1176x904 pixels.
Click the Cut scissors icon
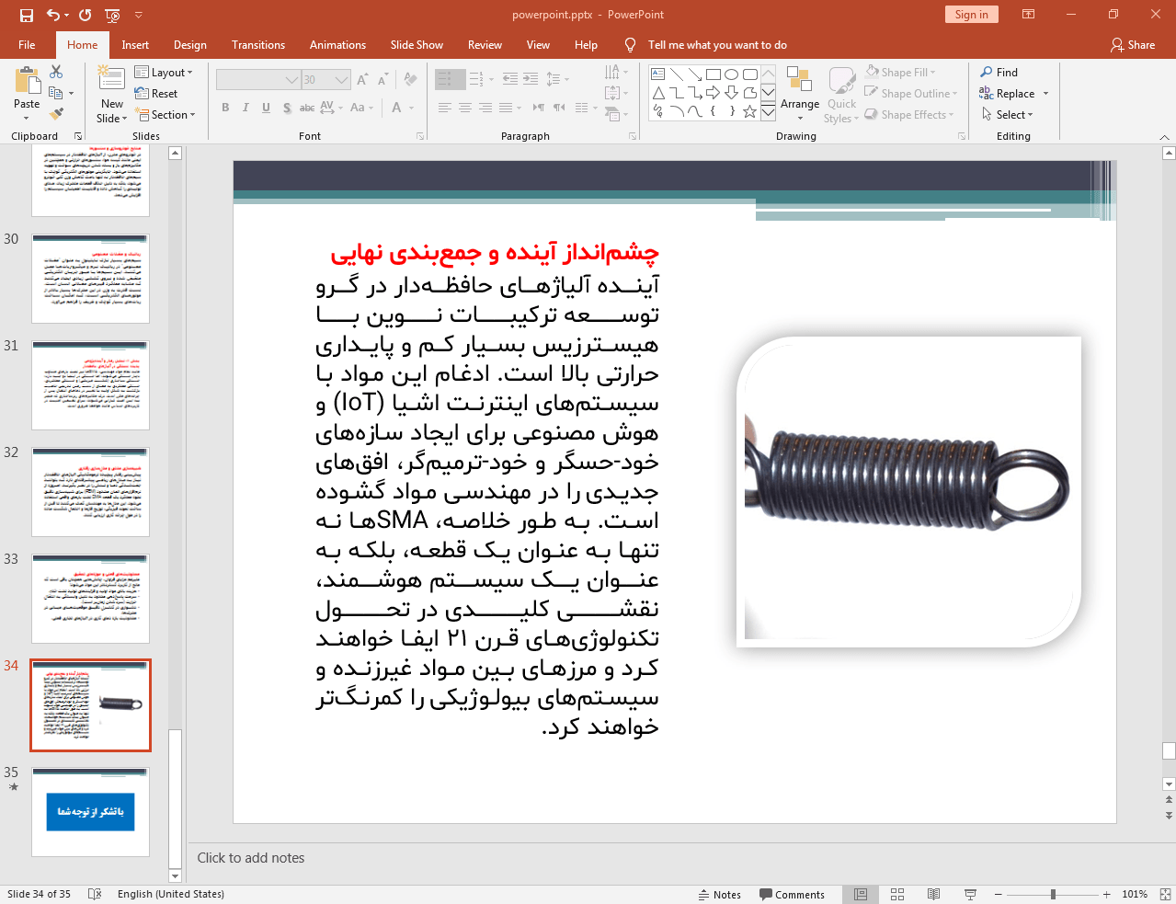click(x=56, y=72)
